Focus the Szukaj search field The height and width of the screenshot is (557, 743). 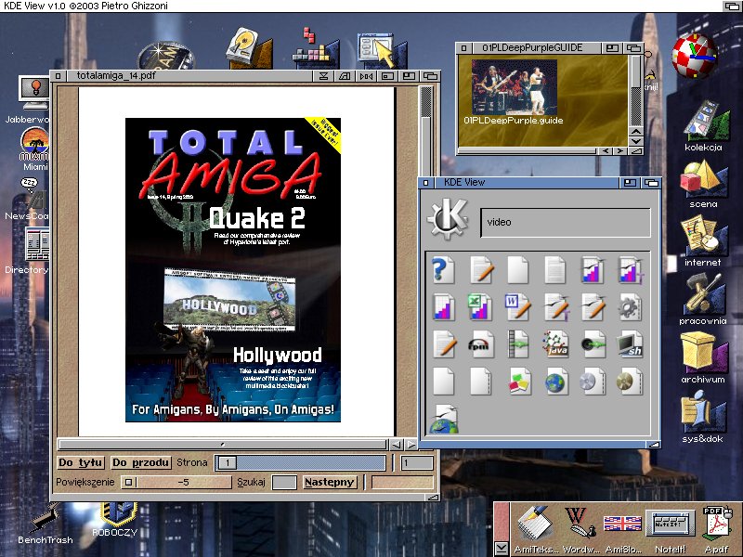284,482
